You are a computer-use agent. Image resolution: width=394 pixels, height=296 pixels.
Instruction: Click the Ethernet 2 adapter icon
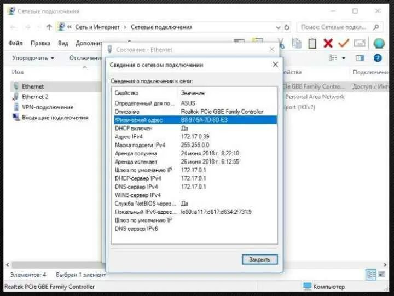tap(15, 97)
